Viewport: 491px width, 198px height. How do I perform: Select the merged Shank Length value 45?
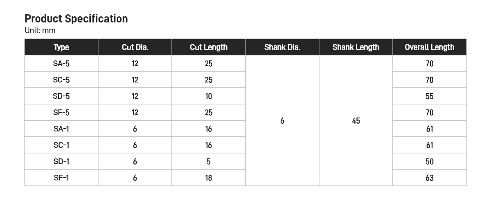356,121
